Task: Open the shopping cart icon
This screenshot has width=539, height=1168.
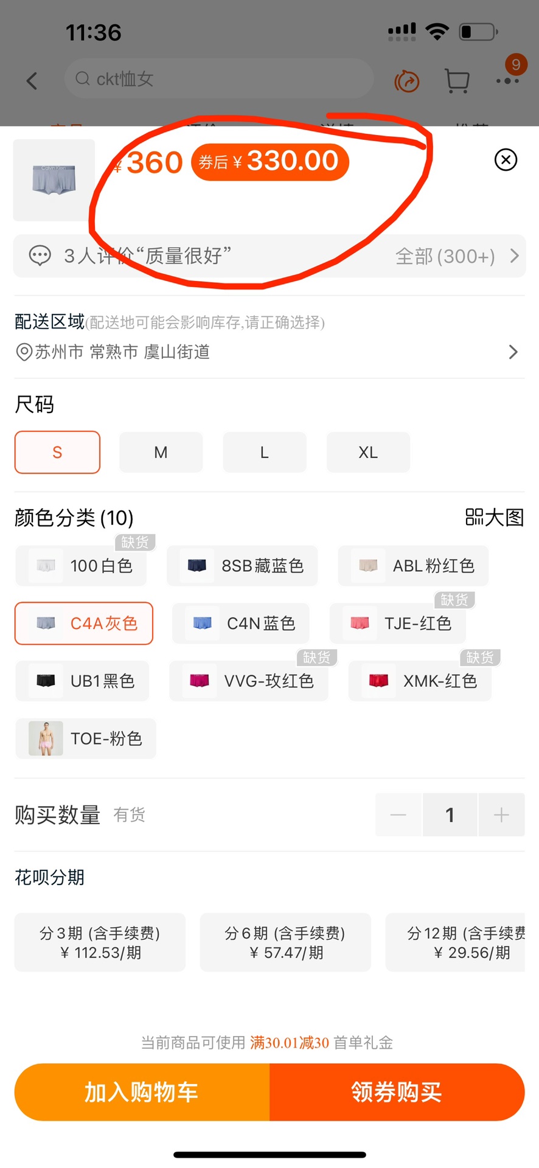Action: pyautogui.click(x=457, y=81)
